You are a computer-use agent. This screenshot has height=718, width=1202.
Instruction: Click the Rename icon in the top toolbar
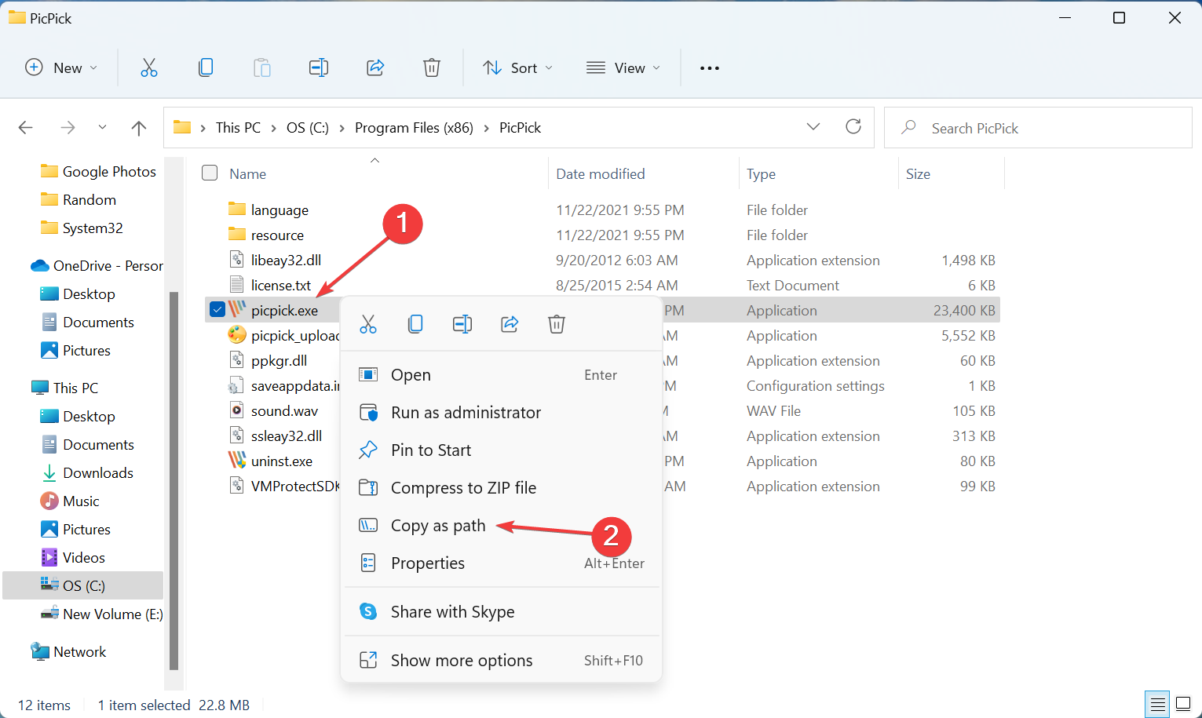(x=319, y=68)
